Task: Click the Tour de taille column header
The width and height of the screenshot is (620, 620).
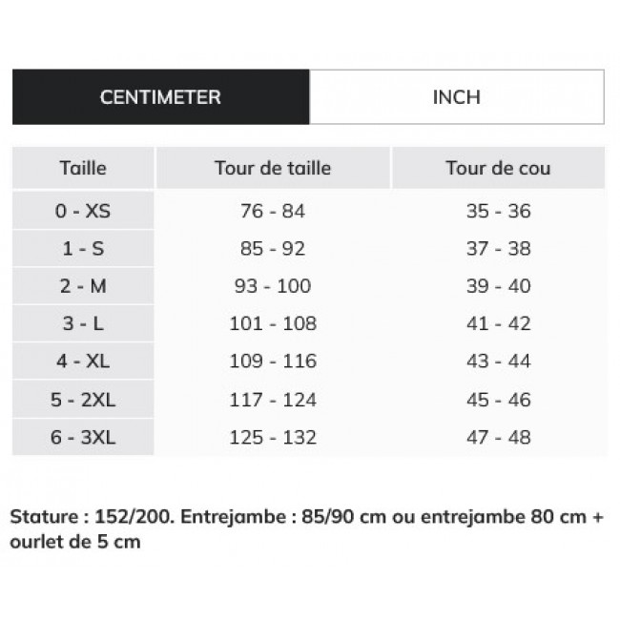Action: 273,169
